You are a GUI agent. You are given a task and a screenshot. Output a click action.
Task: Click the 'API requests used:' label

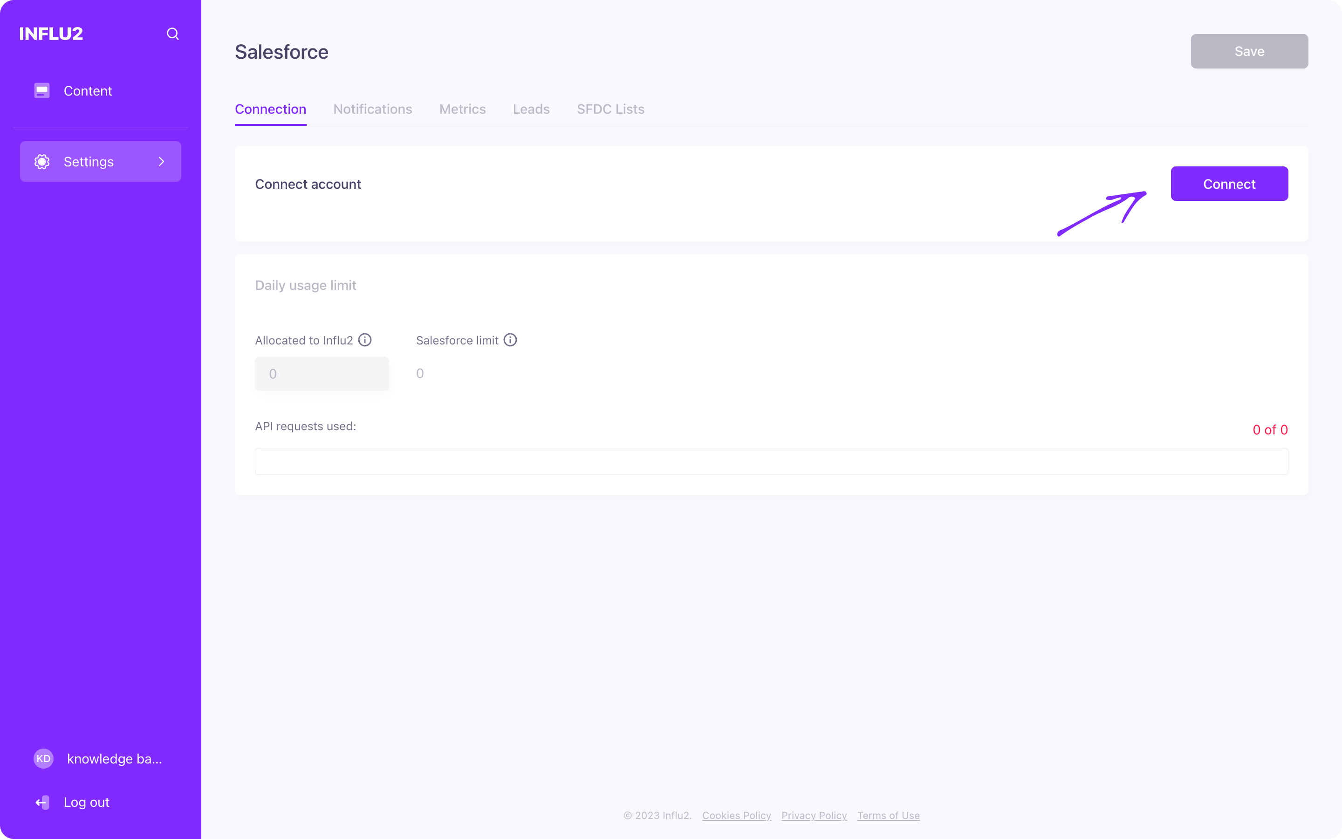pyautogui.click(x=306, y=426)
